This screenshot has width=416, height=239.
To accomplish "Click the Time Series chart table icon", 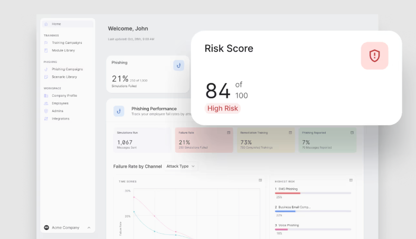I will [x=260, y=180].
